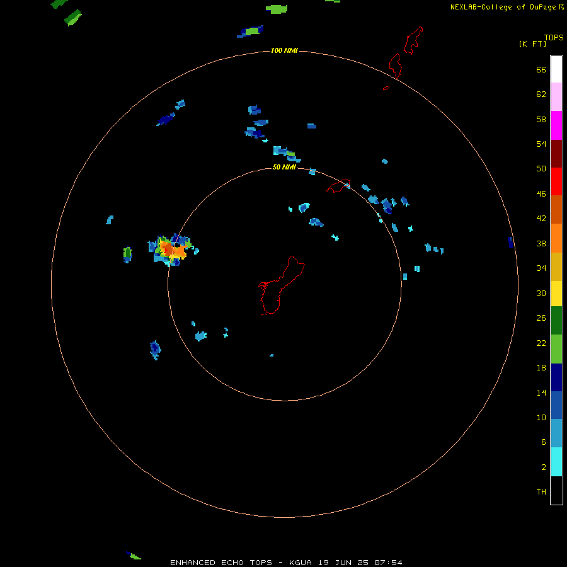Click the white swatch atop the tops legend
567x567 pixels.
(556, 69)
